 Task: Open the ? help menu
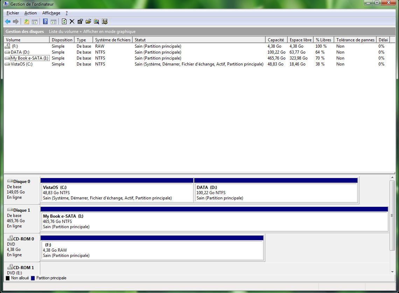[x=66, y=13]
